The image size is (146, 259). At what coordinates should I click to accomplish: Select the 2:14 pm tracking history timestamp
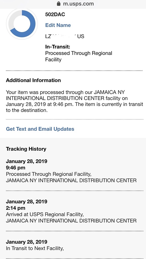(x=16, y=208)
